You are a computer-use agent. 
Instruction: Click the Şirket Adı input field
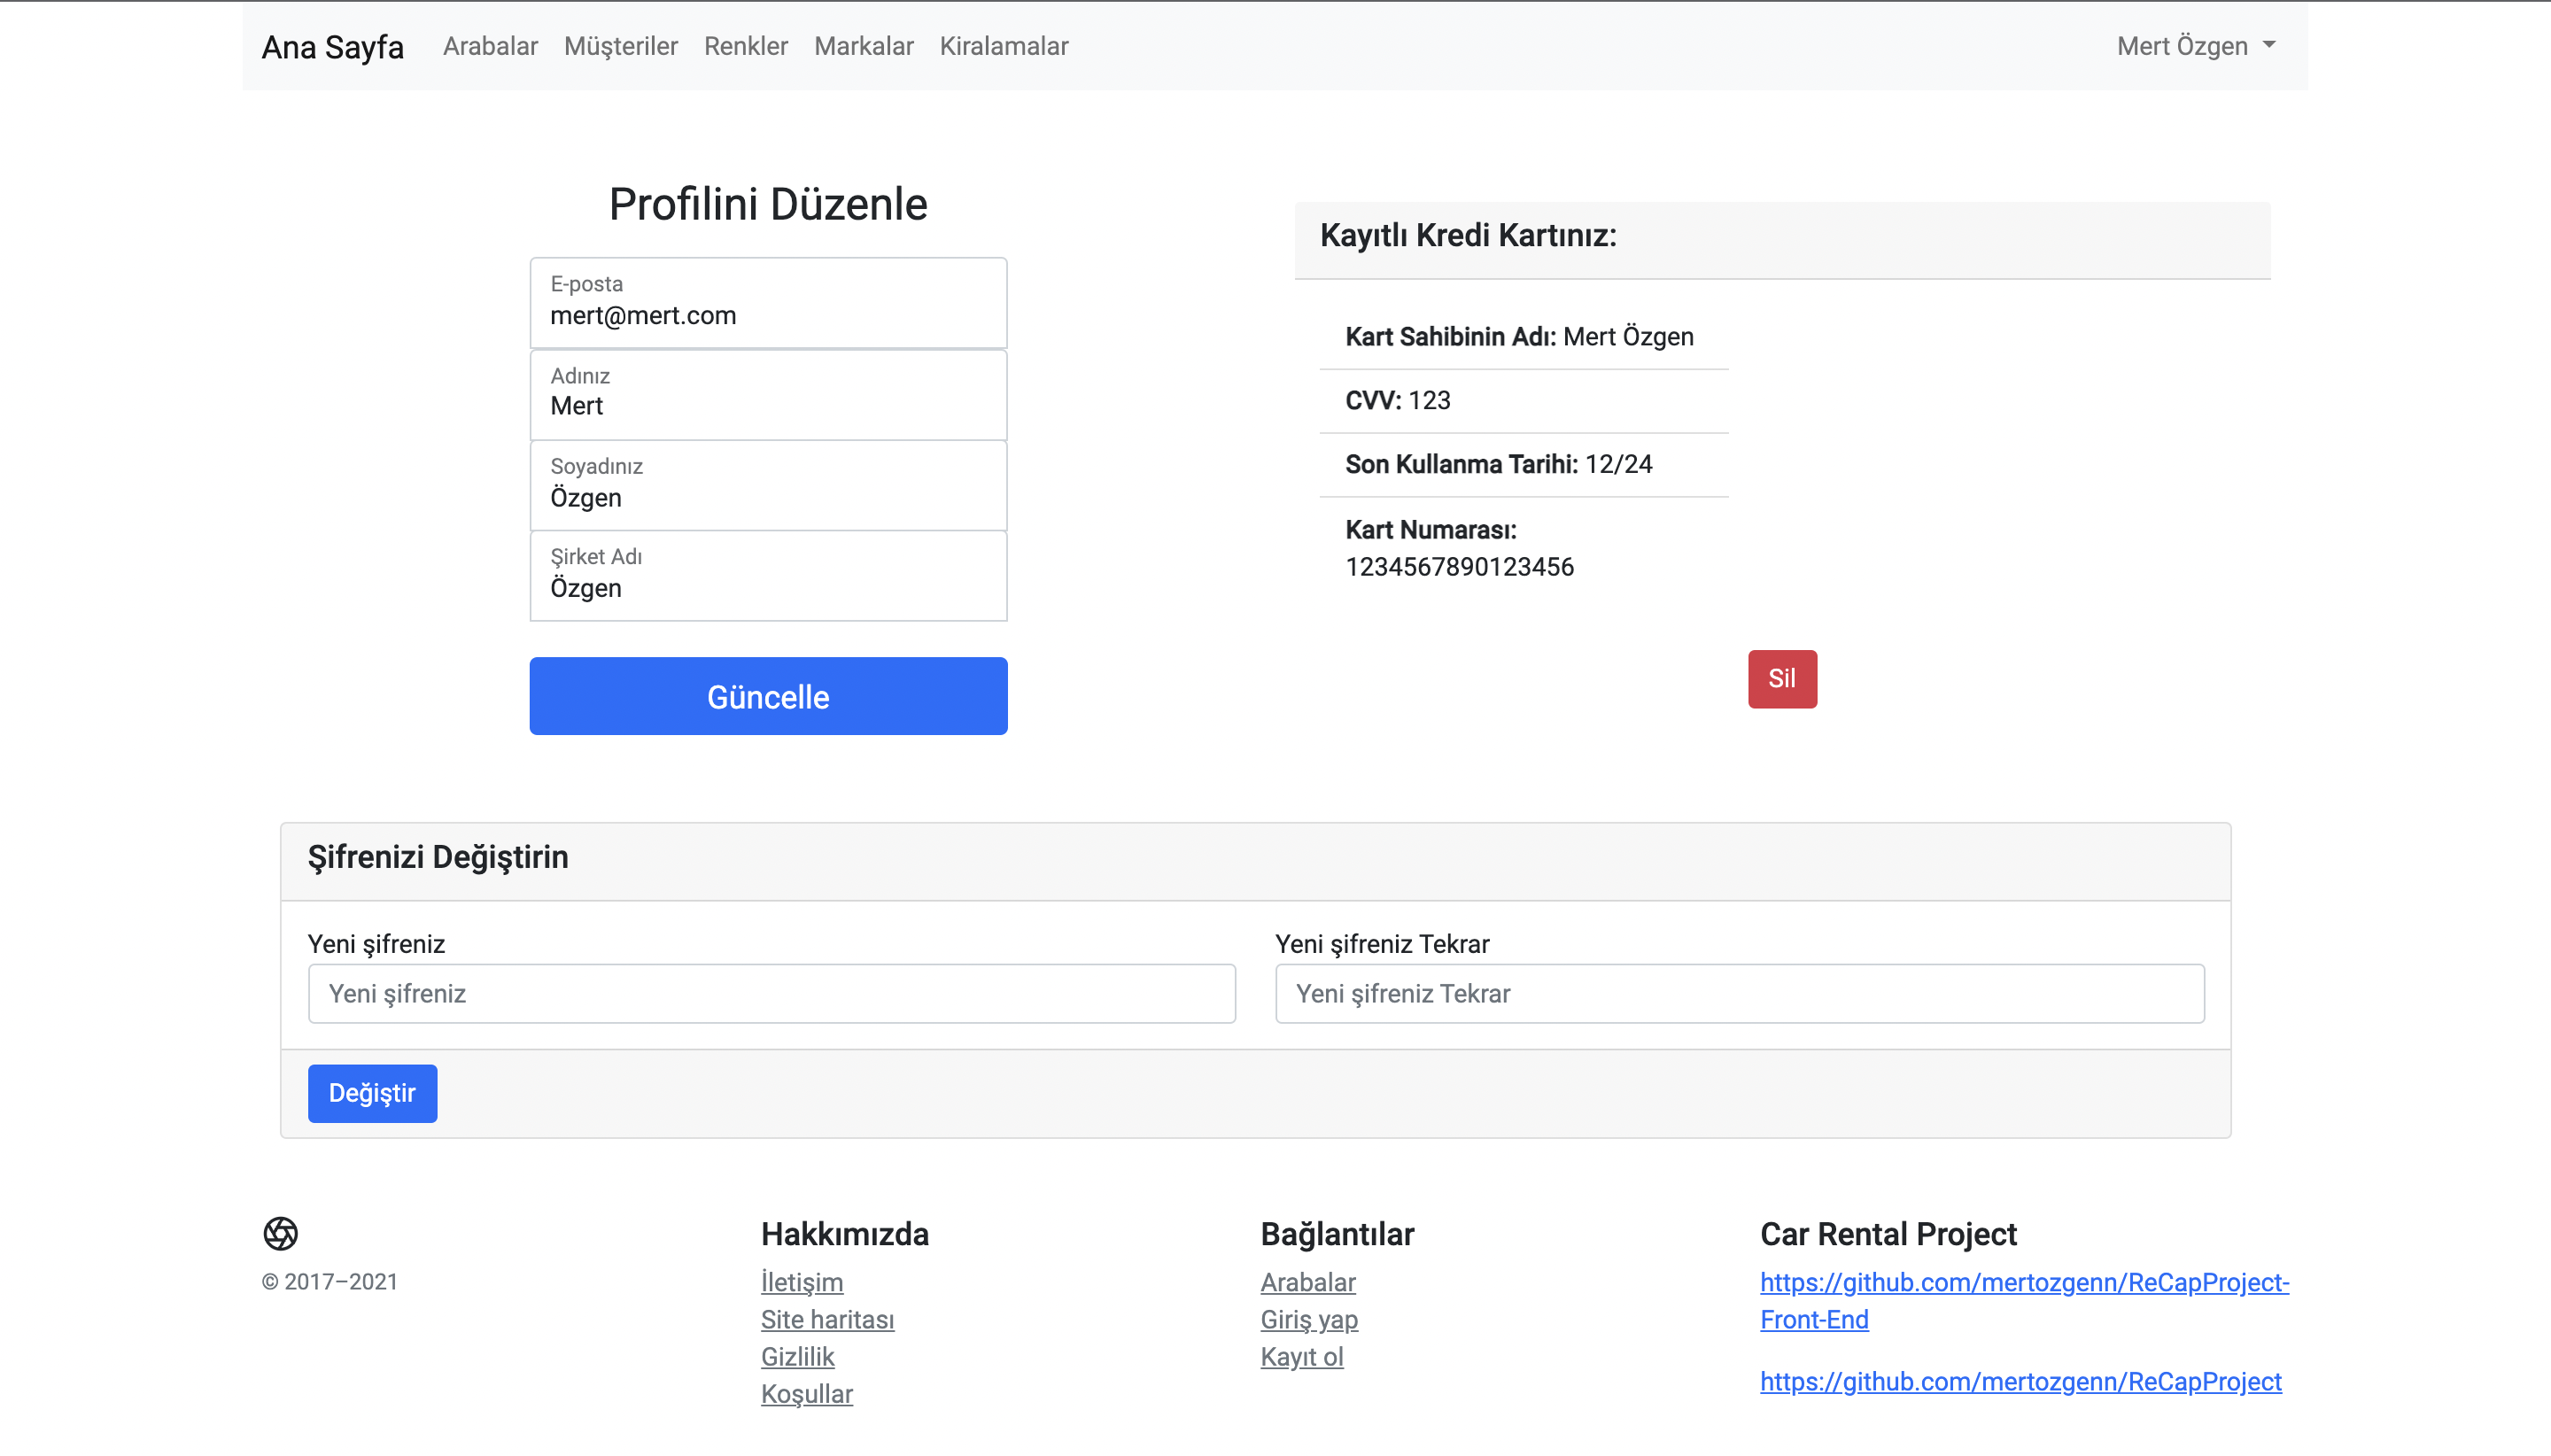(768, 576)
